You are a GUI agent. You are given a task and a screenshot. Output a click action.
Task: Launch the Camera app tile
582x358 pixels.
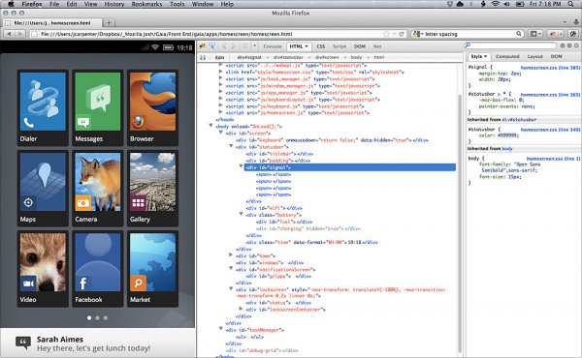click(98, 188)
